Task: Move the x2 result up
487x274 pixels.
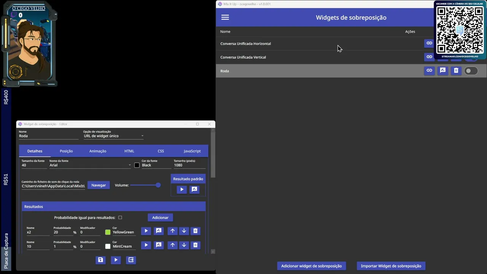Action: point(172,231)
